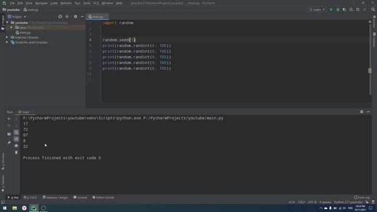Open the Terminal tool window
Screen dimensions: 377x212
pyautogui.click(x=80, y=198)
